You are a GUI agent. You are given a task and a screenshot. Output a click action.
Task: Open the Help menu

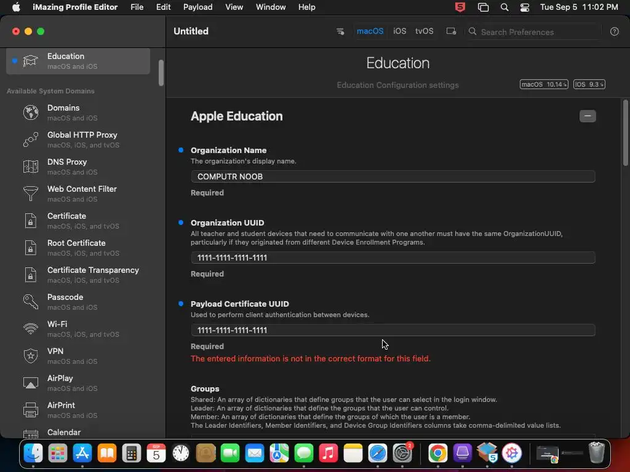(306, 7)
